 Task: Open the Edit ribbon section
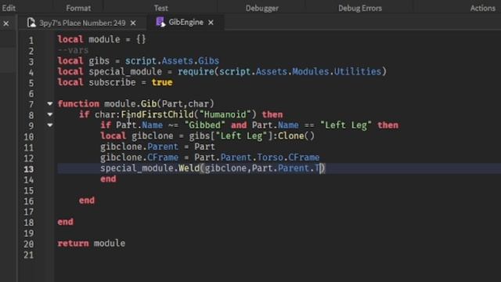[x=9, y=8]
